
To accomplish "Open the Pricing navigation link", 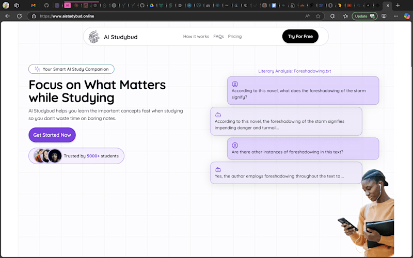I will pos(235,36).
